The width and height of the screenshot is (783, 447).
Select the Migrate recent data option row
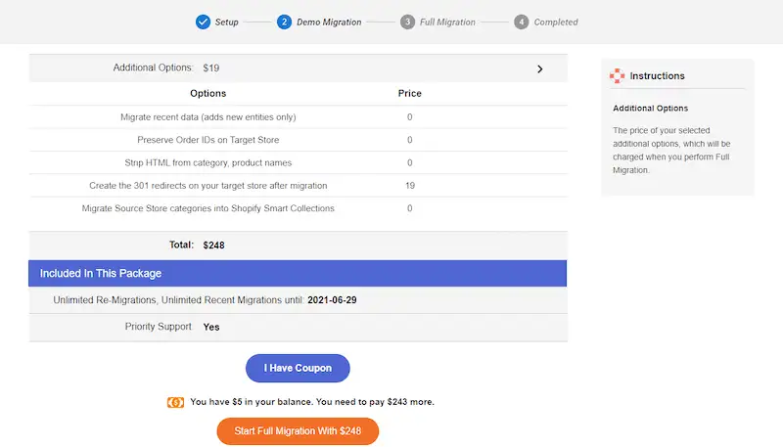[x=207, y=117]
